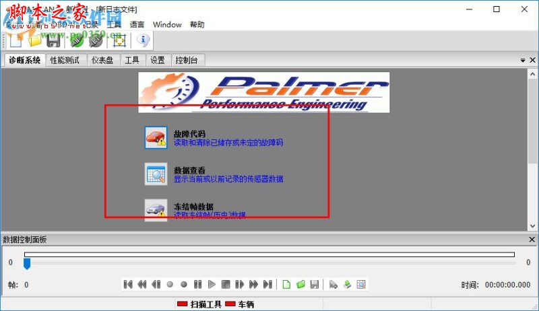The image size is (539, 311).
Task: Click the freeze frame data car icon
Action: [x=156, y=210]
